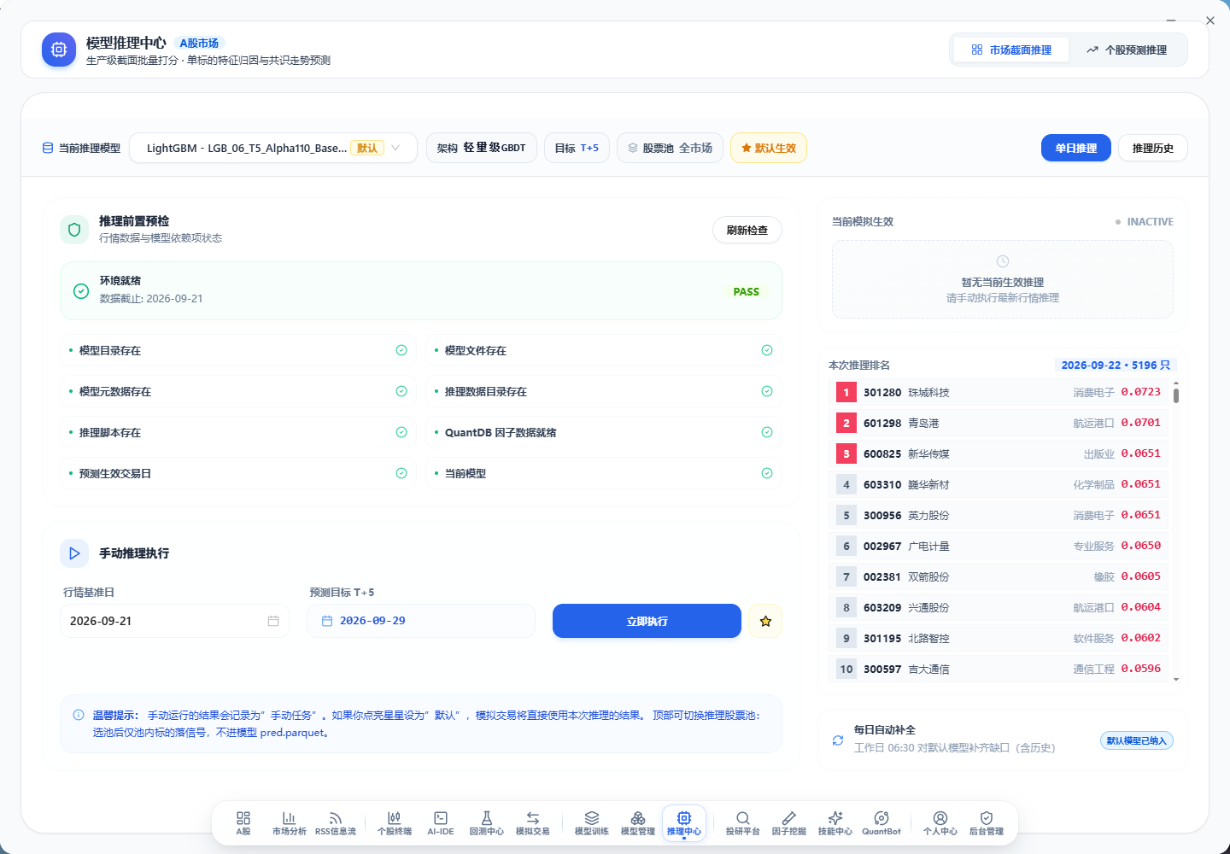This screenshot has height=854, width=1230.
Task: Click the star icon beside 立即执行
Action: [765, 621]
